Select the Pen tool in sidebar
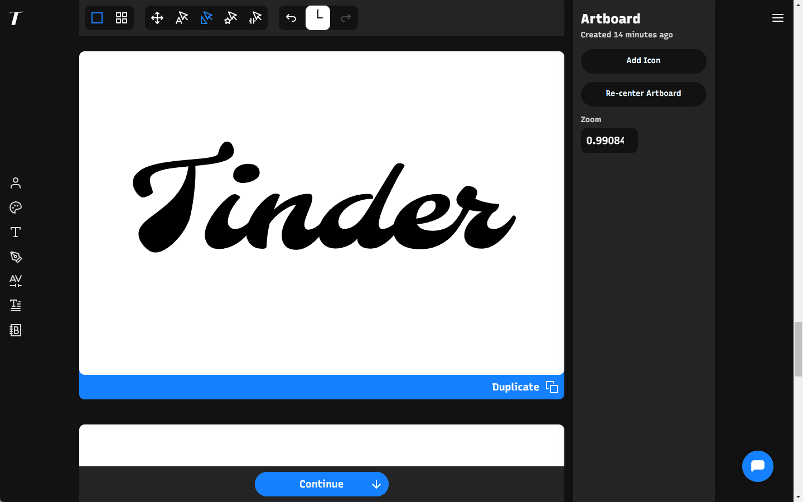The width and height of the screenshot is (803, 502). [x=15, y=257]
